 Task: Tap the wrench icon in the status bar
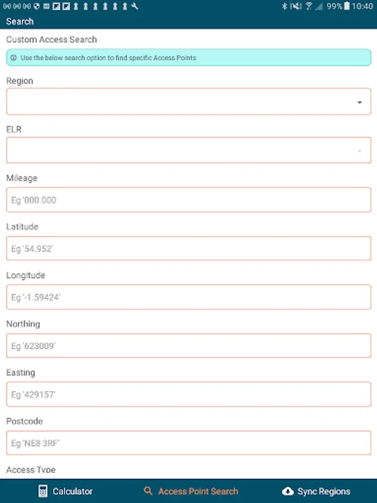pos(135,7)
